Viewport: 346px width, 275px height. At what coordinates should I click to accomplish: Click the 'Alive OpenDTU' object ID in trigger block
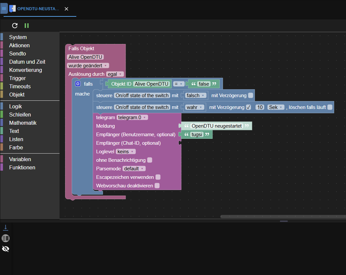tap(85, 57)
